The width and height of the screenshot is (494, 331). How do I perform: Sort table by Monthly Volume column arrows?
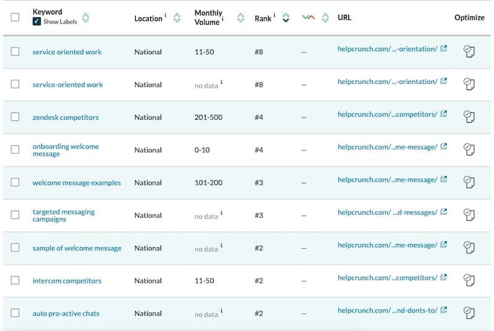[x=241, y=18]
